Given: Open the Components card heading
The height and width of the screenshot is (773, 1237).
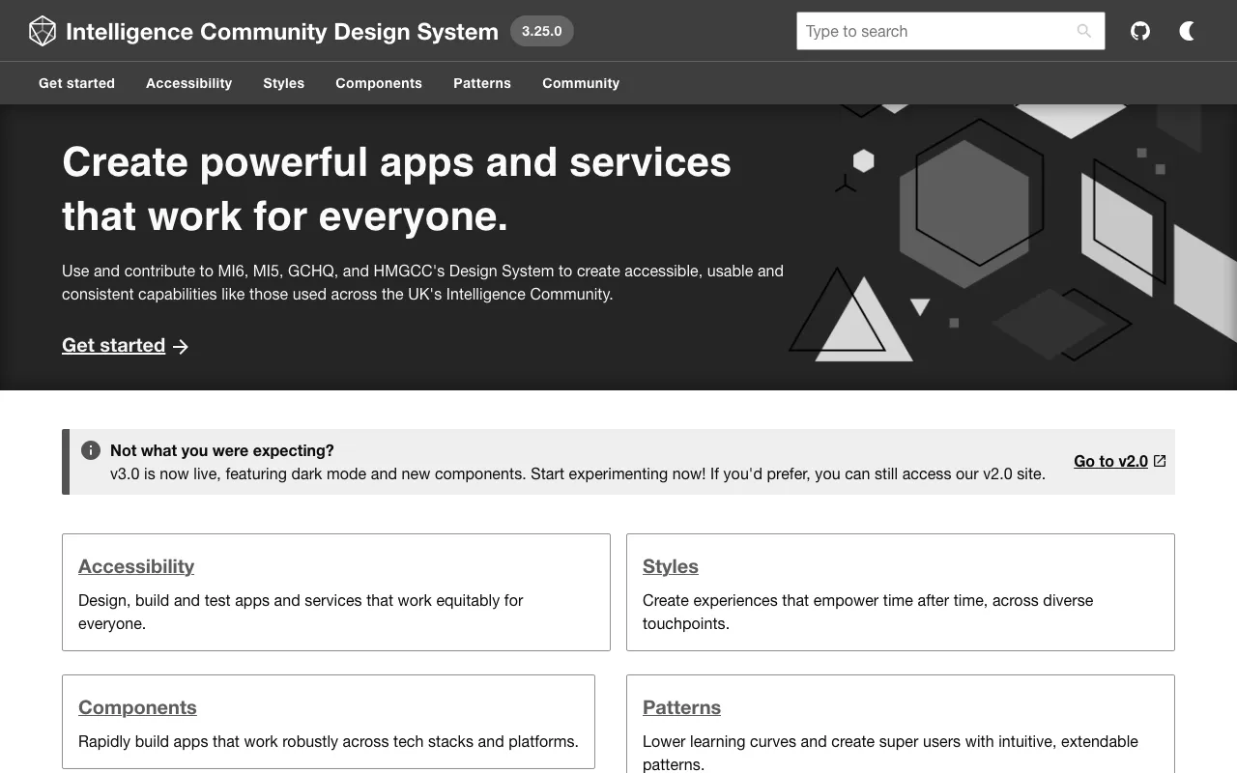Looking at the screenshot, I should [137, 707].
